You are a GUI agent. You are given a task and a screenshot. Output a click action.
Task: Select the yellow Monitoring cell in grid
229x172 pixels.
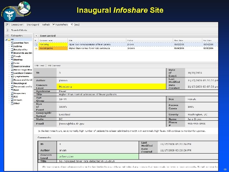click(53, 44)
